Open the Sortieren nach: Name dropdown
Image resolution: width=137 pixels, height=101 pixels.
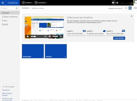point(115,8)
